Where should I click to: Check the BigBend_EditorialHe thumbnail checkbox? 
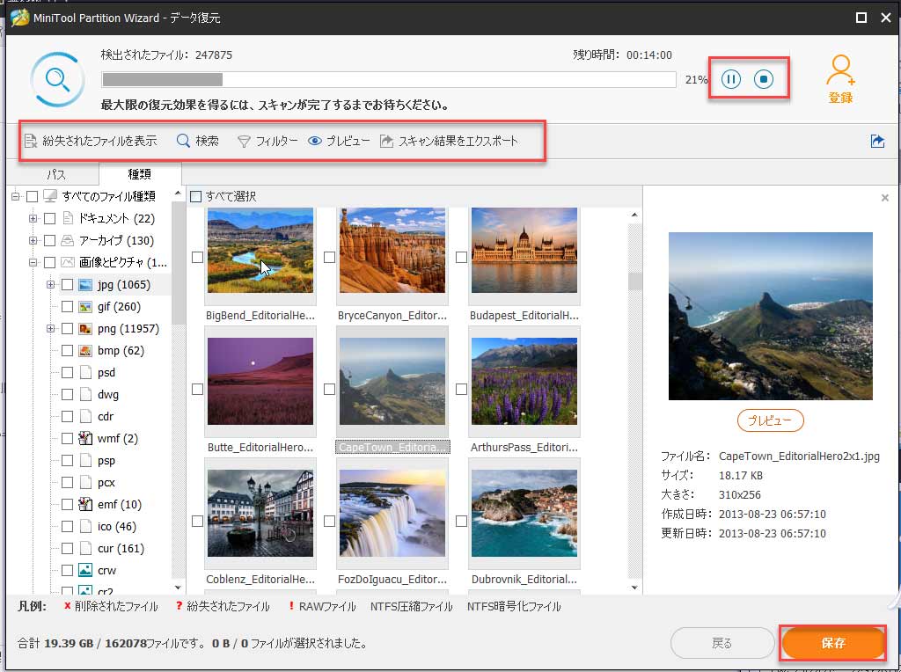[x=199, y=256]
